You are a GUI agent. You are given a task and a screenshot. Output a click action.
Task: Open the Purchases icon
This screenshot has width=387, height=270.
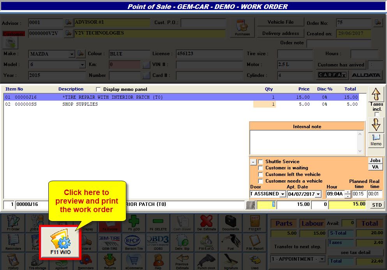(242, 28)
